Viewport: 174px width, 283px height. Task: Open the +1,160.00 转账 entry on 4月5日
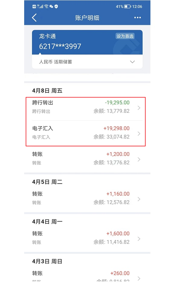point(87,198)
